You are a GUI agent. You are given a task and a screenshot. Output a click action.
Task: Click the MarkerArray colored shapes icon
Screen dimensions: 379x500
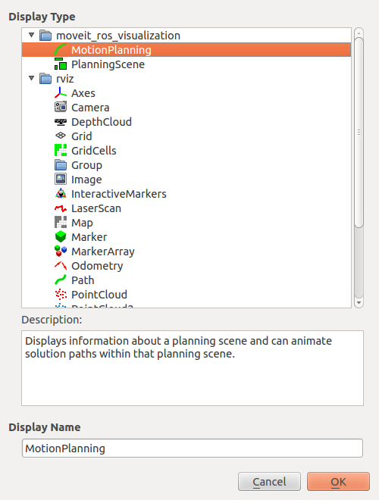[61, 252]
